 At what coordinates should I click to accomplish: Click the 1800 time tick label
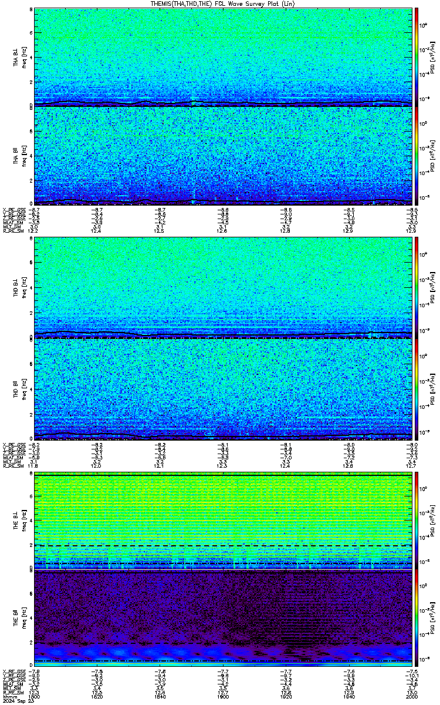[35, 697]
